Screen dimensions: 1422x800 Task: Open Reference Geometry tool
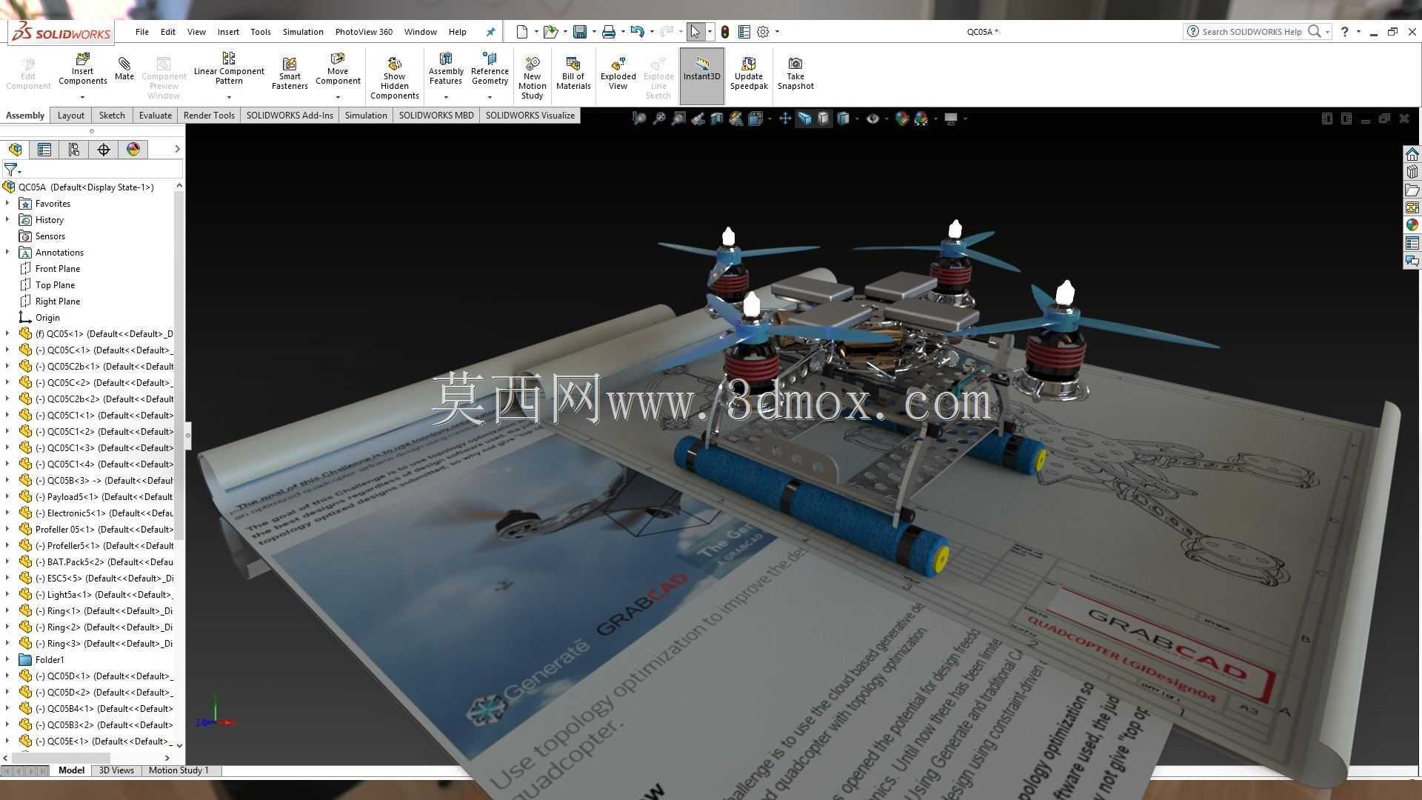(x=490, y=69)
